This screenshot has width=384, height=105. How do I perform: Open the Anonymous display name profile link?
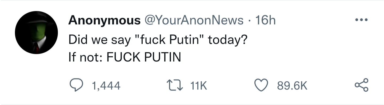tap(105, 20)
